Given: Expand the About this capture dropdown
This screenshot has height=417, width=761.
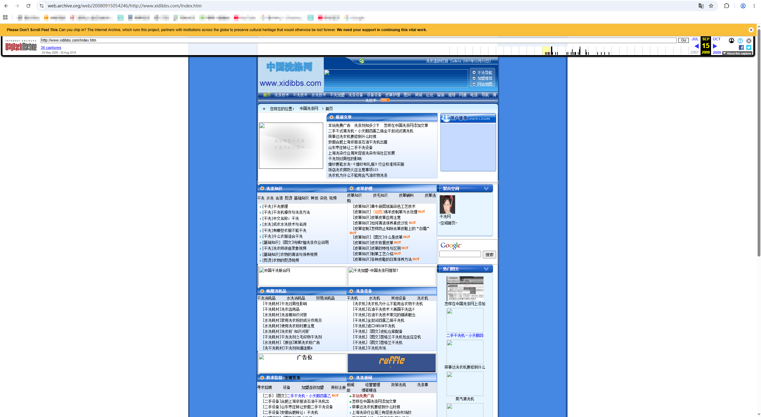Looking at the screenshot, I should click(x=737, y=54).
